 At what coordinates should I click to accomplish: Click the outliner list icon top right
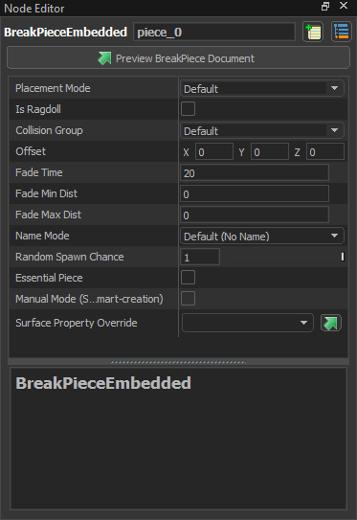click(x=342, y=33)
